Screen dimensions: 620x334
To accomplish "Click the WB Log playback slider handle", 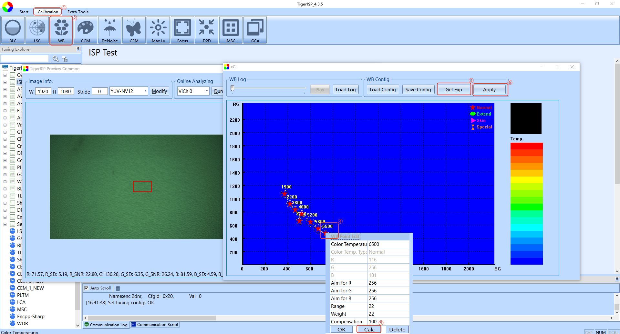I will (x=232, y=88).
